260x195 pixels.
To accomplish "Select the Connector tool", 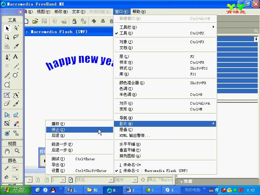I will (16, 133).
